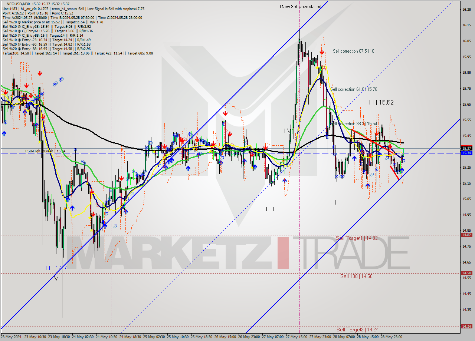Select 'Sell correction 87.5 | 16' label
The height and width of the screenshot is (341, 475).
(353, 51)
